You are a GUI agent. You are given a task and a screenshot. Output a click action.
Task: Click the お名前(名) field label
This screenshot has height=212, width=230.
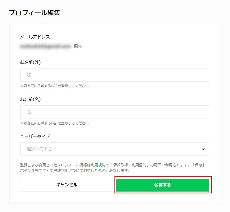(x=30, y=99)
